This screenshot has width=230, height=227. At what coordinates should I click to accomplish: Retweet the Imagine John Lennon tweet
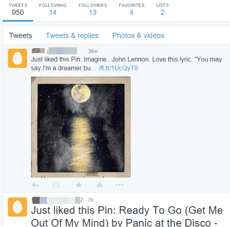pos(56,185)
